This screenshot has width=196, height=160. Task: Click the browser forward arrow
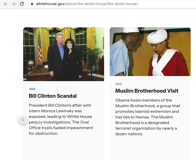click(14, 4)
